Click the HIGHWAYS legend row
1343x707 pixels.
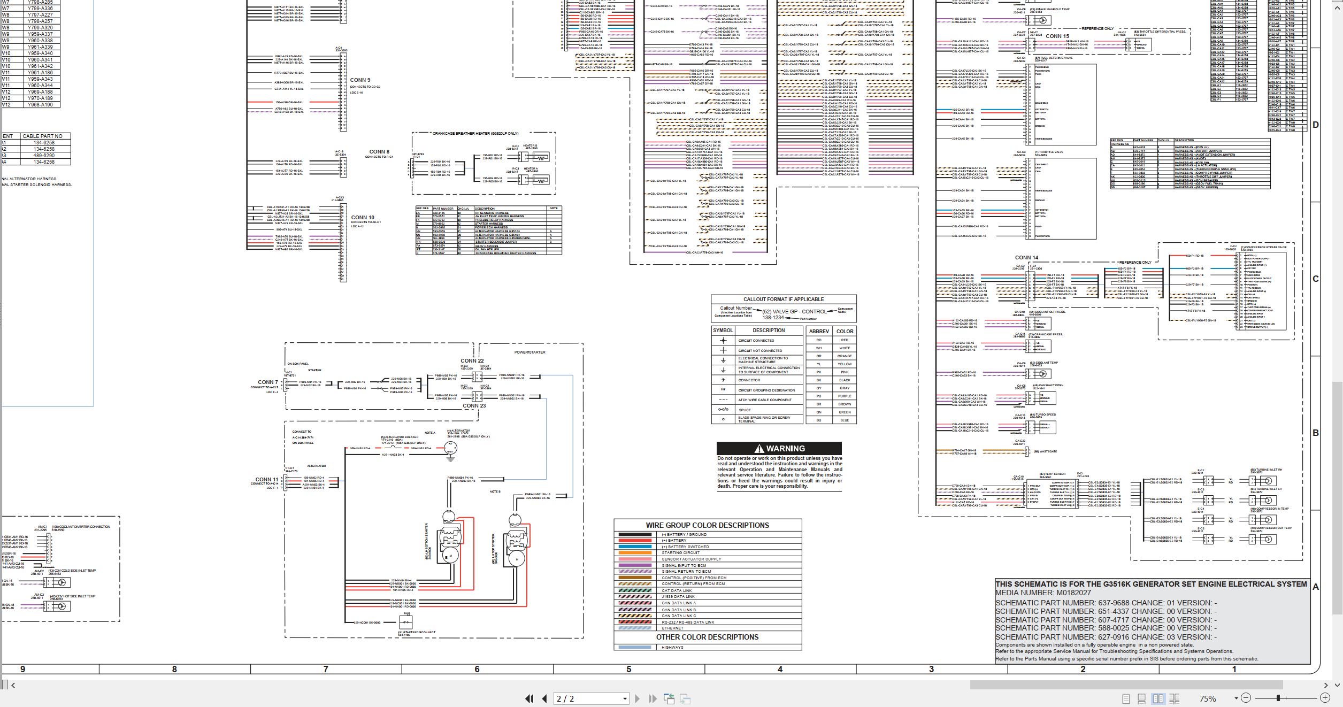pyautogui.click(x=708, y=647)
